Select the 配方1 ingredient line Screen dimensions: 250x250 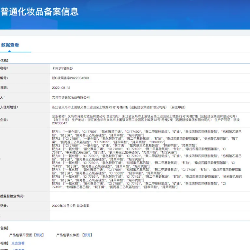pyautogui.click(x=147, y=133)
